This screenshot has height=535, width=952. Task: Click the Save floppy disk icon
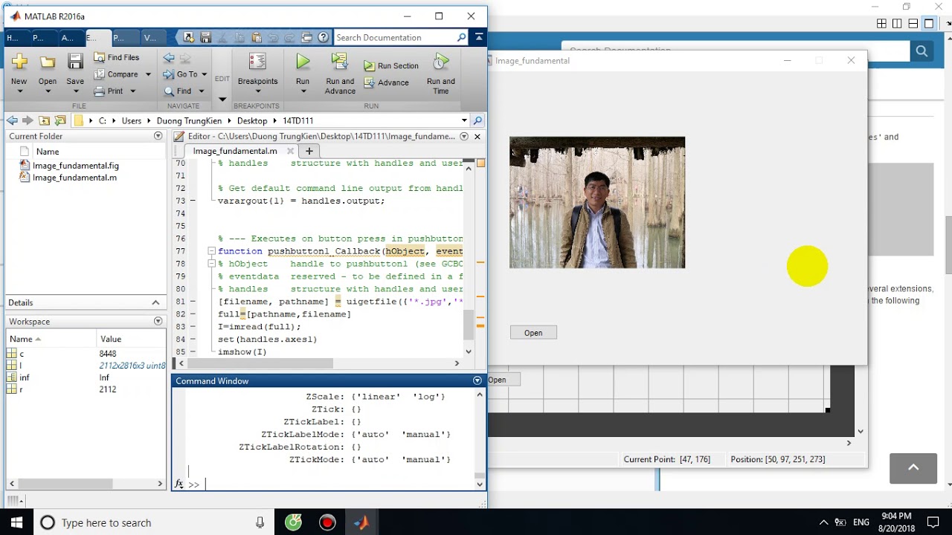(x=75, y=62)
